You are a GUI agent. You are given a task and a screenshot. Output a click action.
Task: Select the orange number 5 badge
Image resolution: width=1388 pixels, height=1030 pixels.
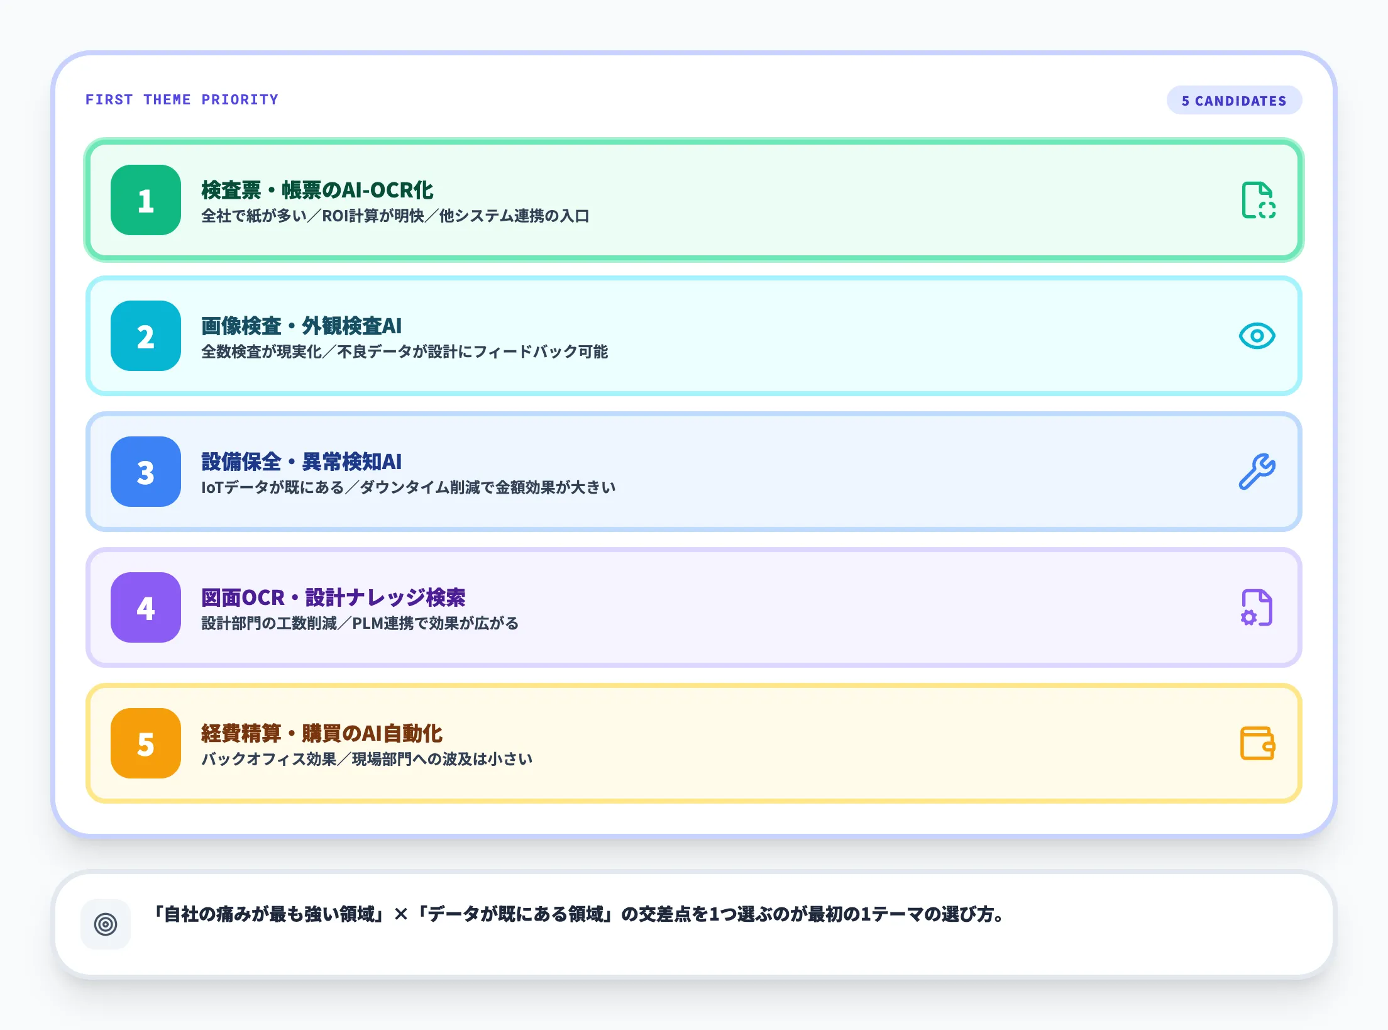coord(145,744)
